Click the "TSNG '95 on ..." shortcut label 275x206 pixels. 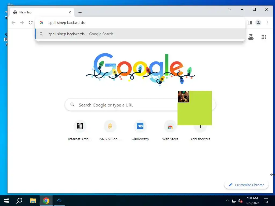click(110, 139)
